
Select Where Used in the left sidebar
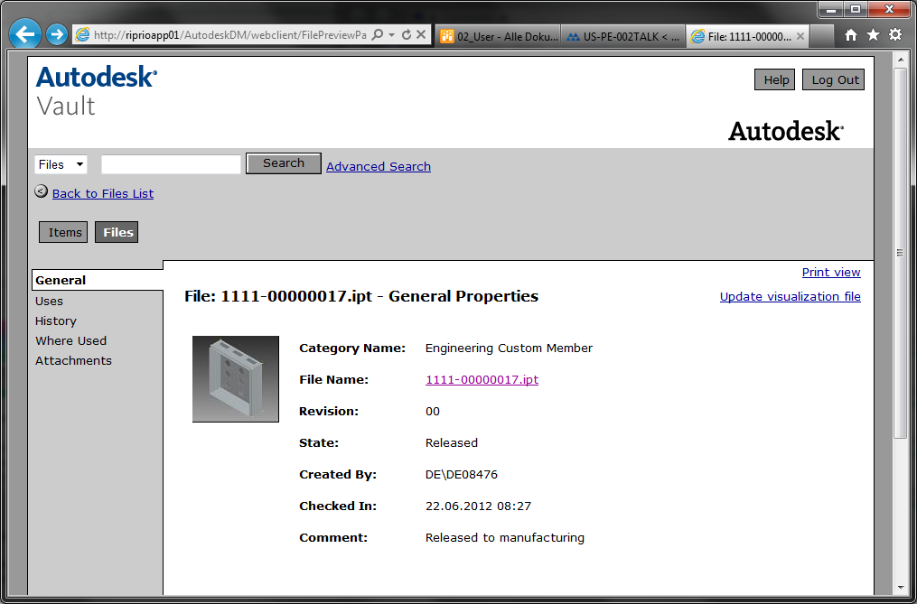coord(70,341)
